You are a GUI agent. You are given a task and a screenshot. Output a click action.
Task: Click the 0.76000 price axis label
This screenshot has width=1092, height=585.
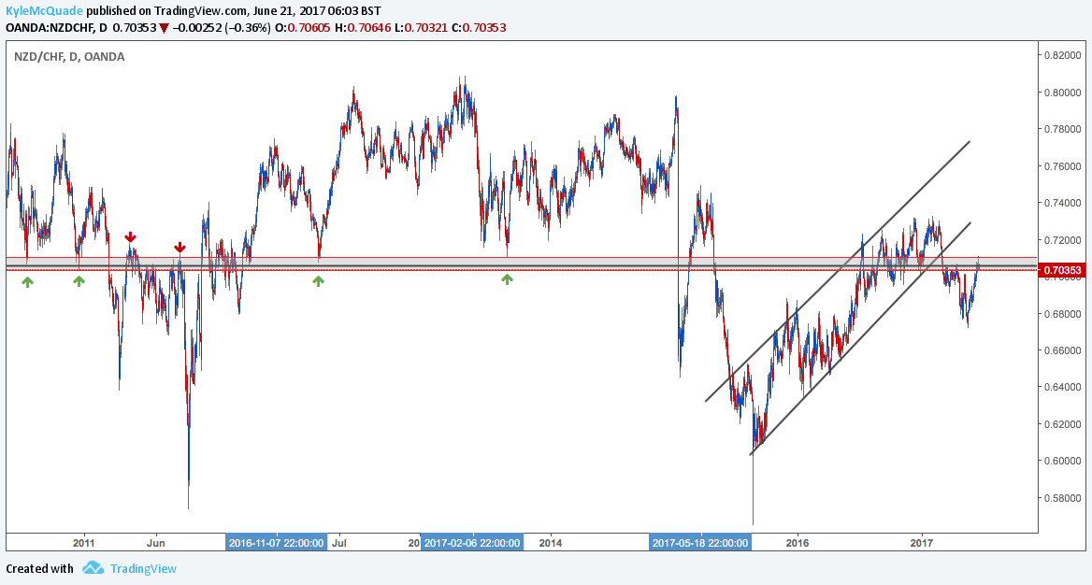coord(1062,166)
